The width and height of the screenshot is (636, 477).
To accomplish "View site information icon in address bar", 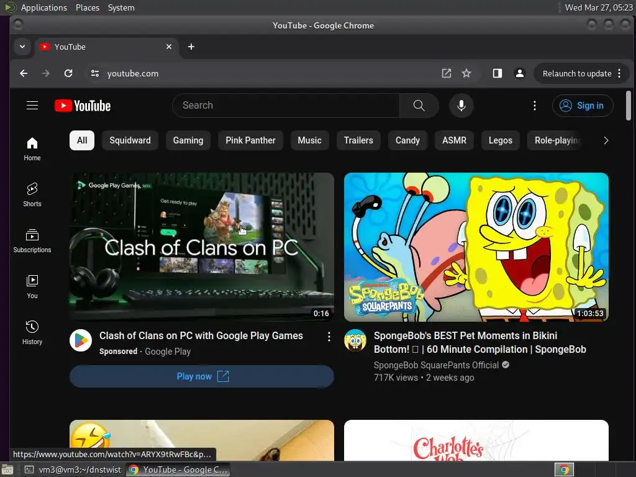I will pos(95,73).
